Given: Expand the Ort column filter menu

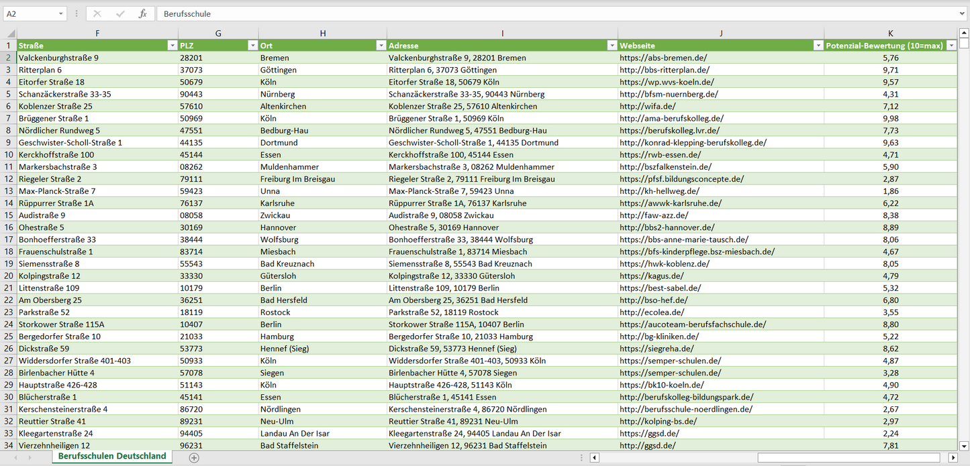Looking at the screenshot, I should coord(381,46).
